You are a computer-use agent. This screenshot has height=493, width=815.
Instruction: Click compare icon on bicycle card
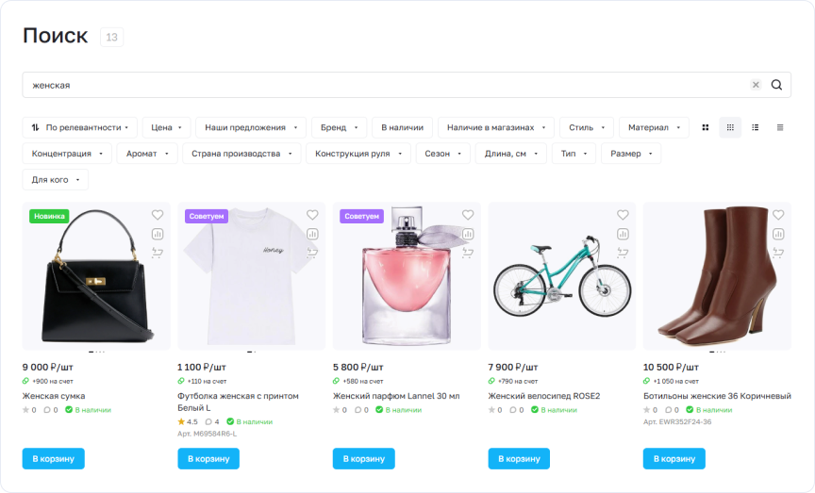click(x=623, y=235)
